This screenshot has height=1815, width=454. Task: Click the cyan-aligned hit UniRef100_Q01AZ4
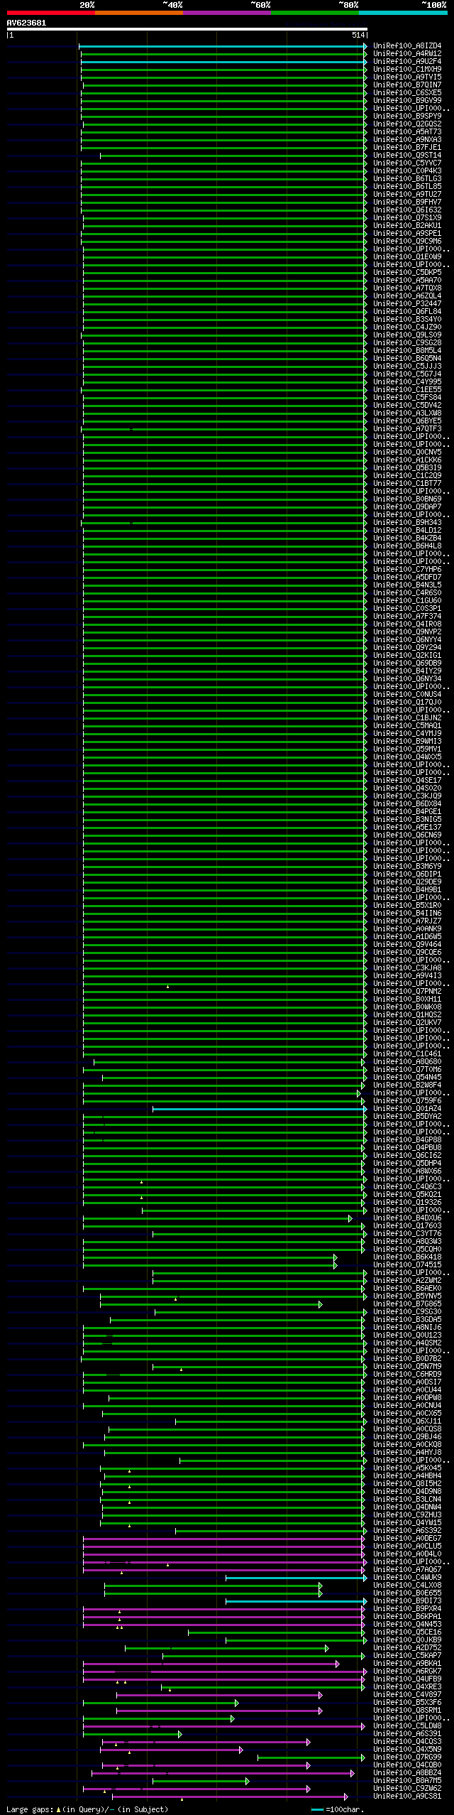tap(407, 1109)
